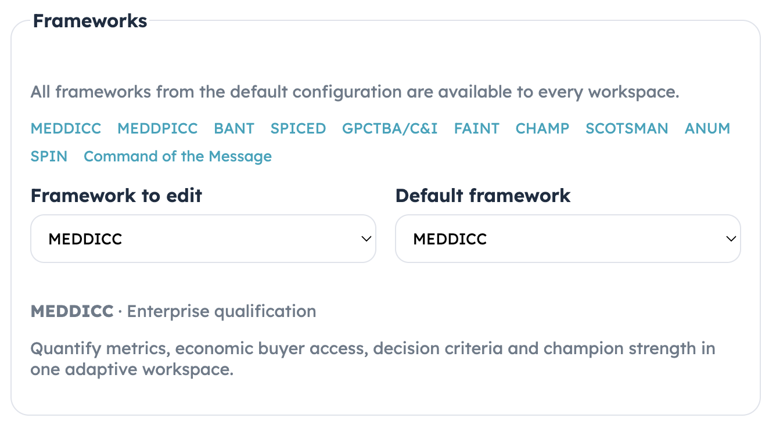Open the MEDDPICC framework link

point(157,128)
